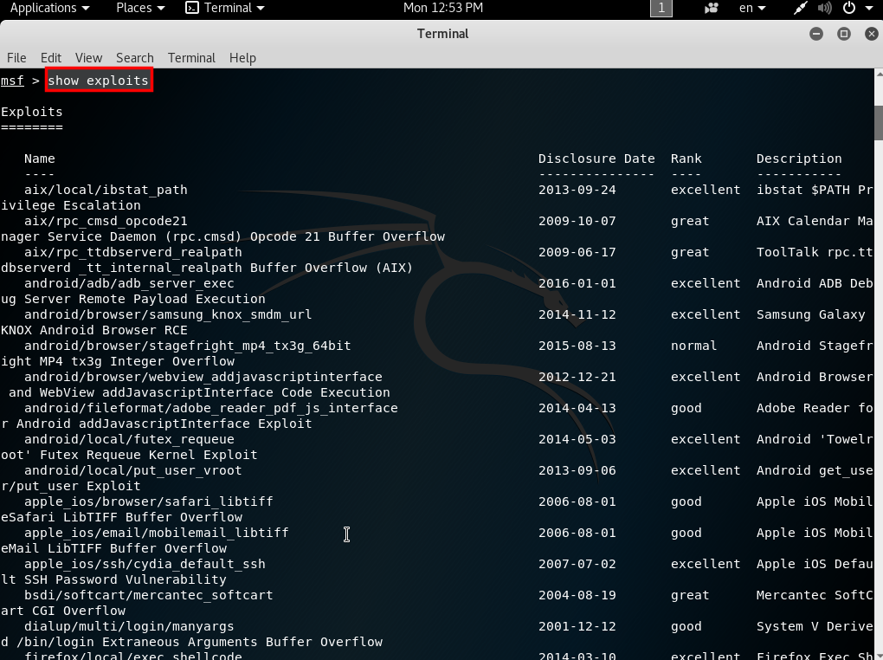This screenshot has width=883, height=660.
Task: Open the Applications dropdown menu
Action: [x=49, y=8]
